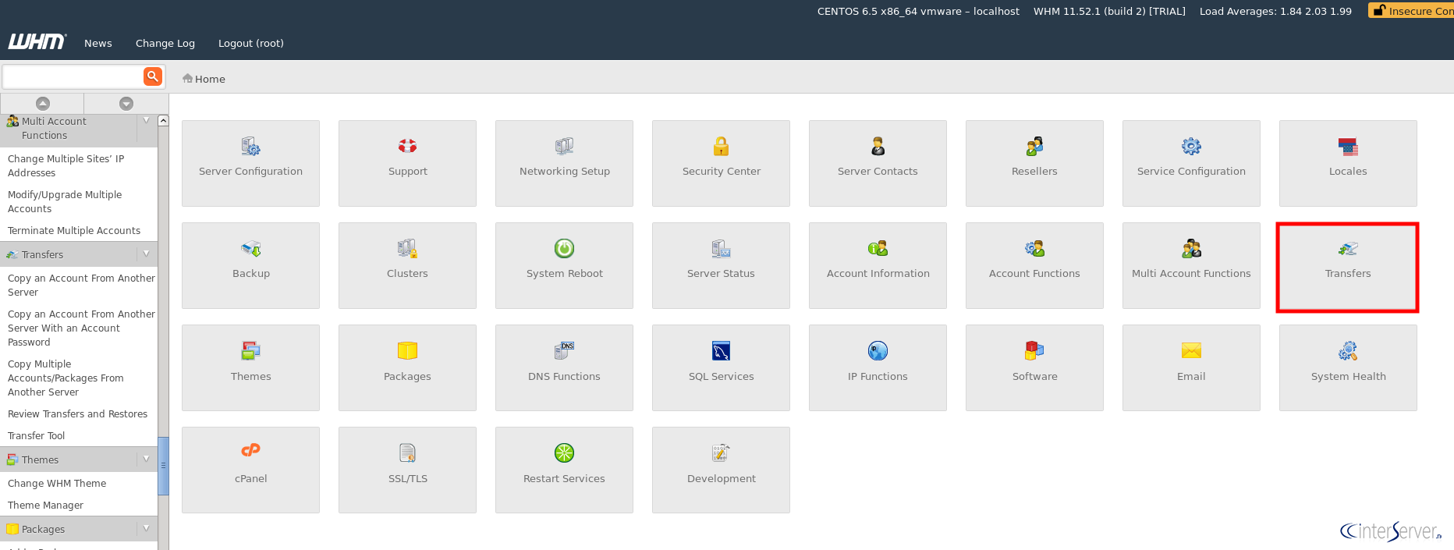
Task: Open Change Multiple Sites' IP Addresses
Action: 66,165
